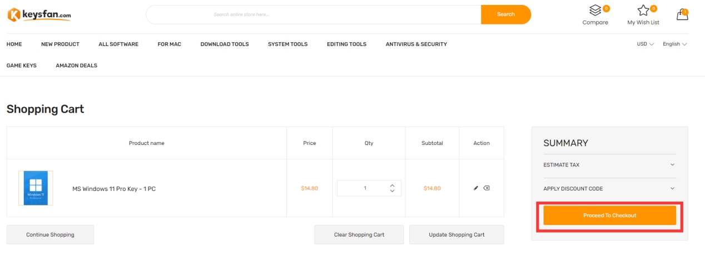This screenshot has width=705, height=271.
Task: Open the GAME KEYS menu
Action: [x=22, y=66]
